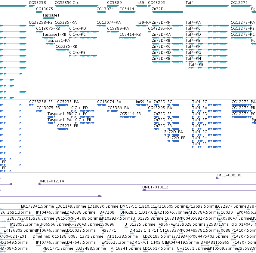Image resolution: width=256 pixels, height=253 pixels.
Task: Click EST AT16341.5prime
Action: click(126, 248)
